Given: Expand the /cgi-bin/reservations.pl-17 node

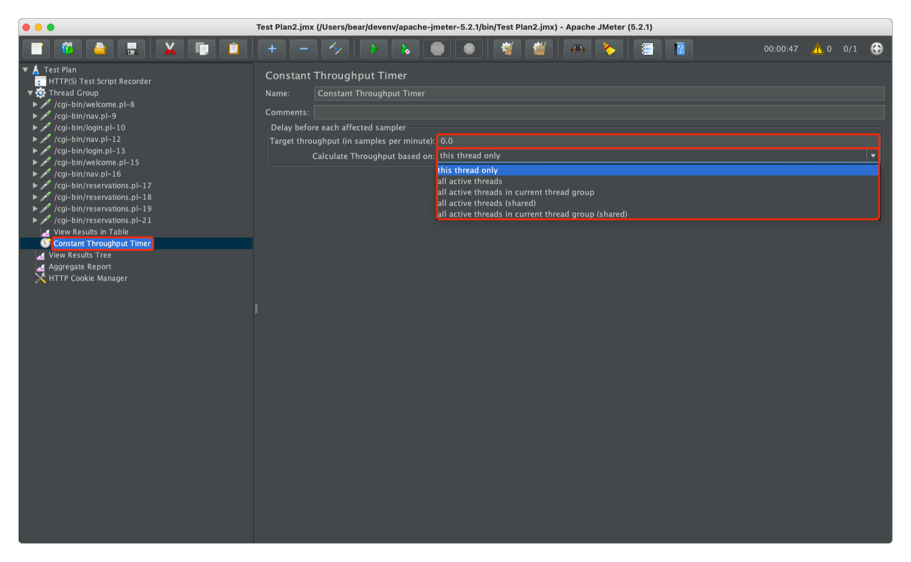Looking at the screenshot, I should click(x=35, y=185).
